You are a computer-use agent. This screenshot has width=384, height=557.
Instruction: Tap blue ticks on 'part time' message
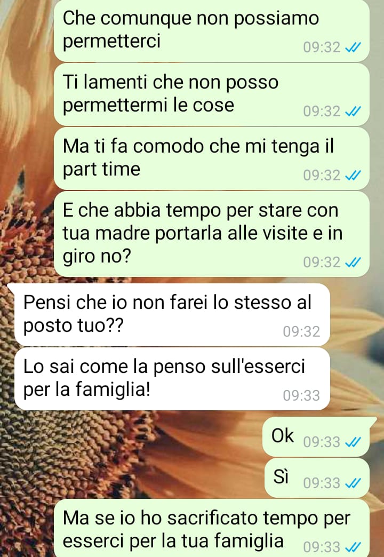(353, 175)
